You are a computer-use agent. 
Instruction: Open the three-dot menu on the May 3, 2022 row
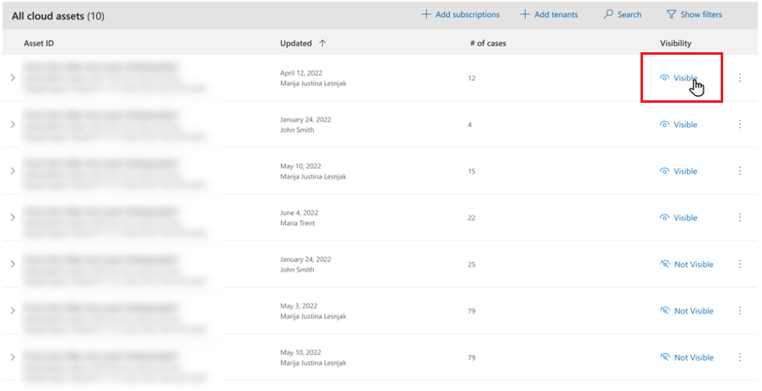[740, 310]
